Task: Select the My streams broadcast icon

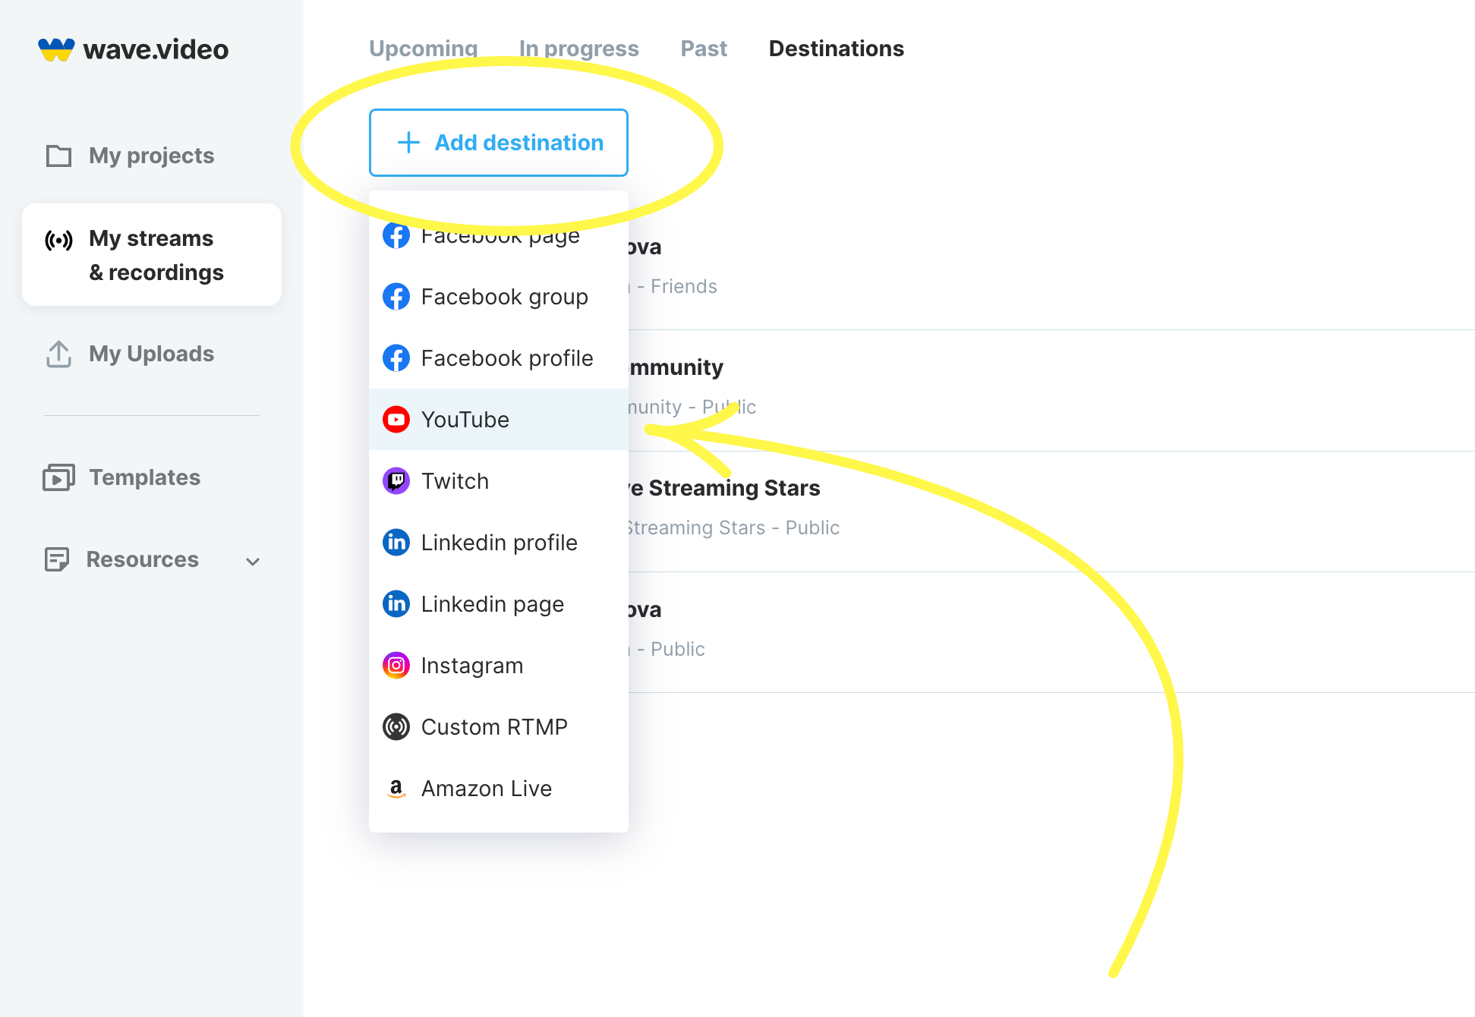Action: tap(58, 241)
